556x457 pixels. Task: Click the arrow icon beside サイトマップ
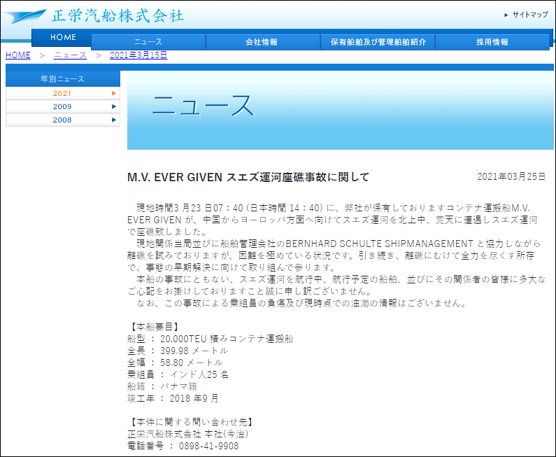506,15
